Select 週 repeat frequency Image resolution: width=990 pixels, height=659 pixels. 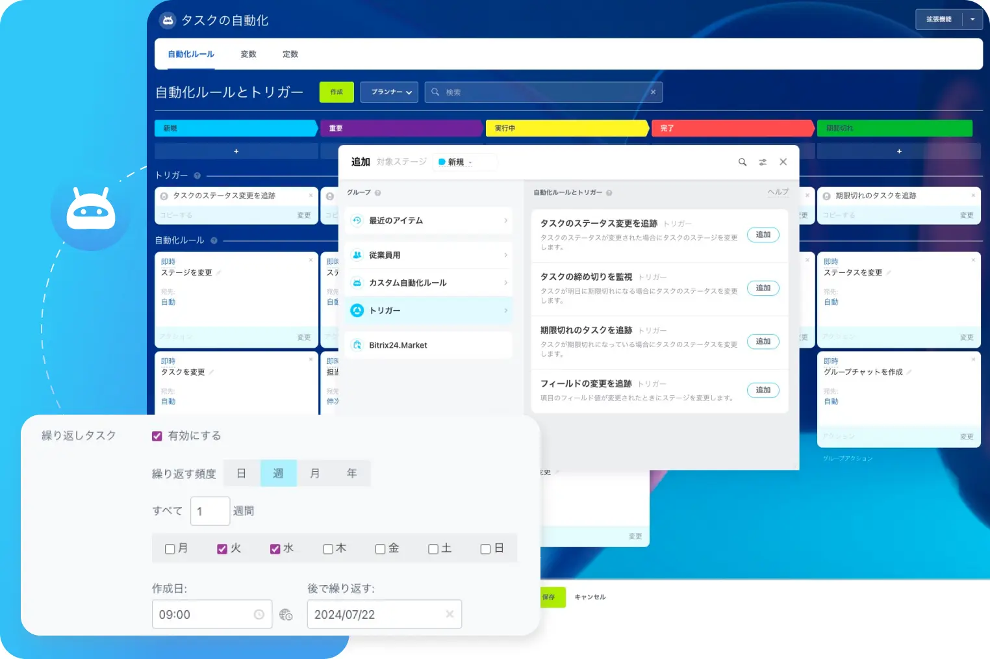(279, 473)
